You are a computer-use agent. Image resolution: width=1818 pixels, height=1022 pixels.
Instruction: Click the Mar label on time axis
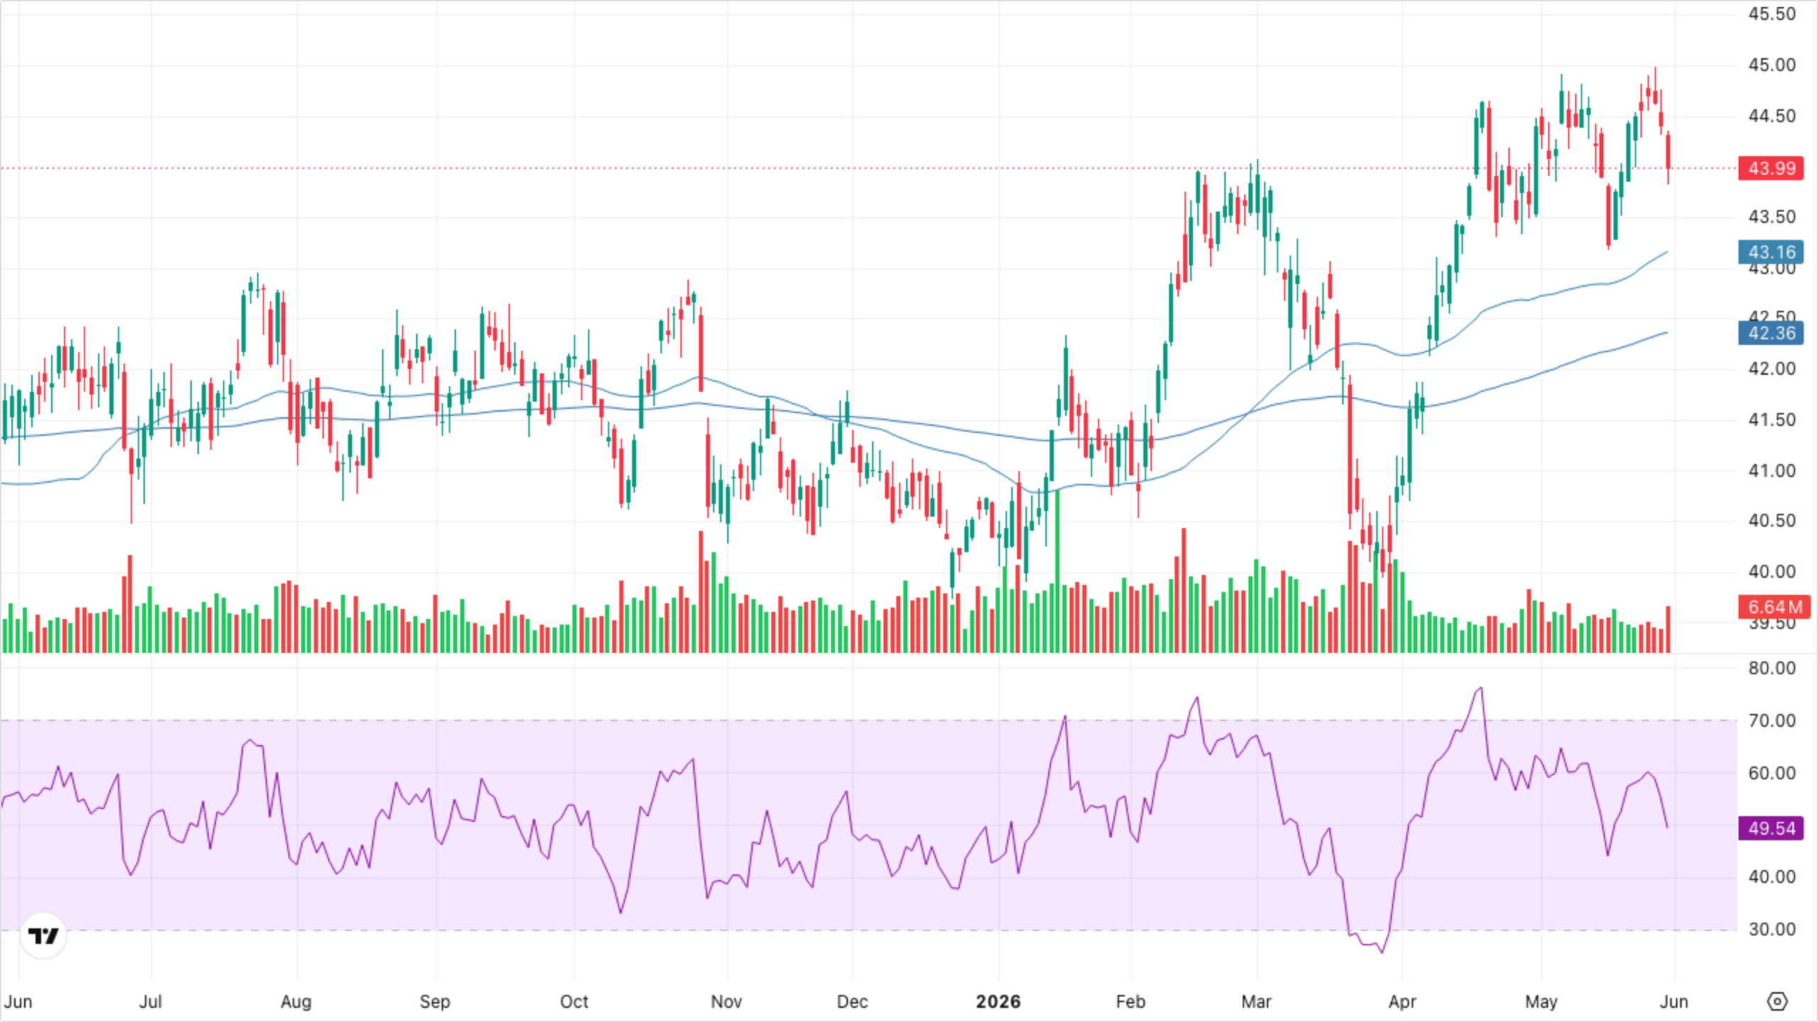1256,1001
